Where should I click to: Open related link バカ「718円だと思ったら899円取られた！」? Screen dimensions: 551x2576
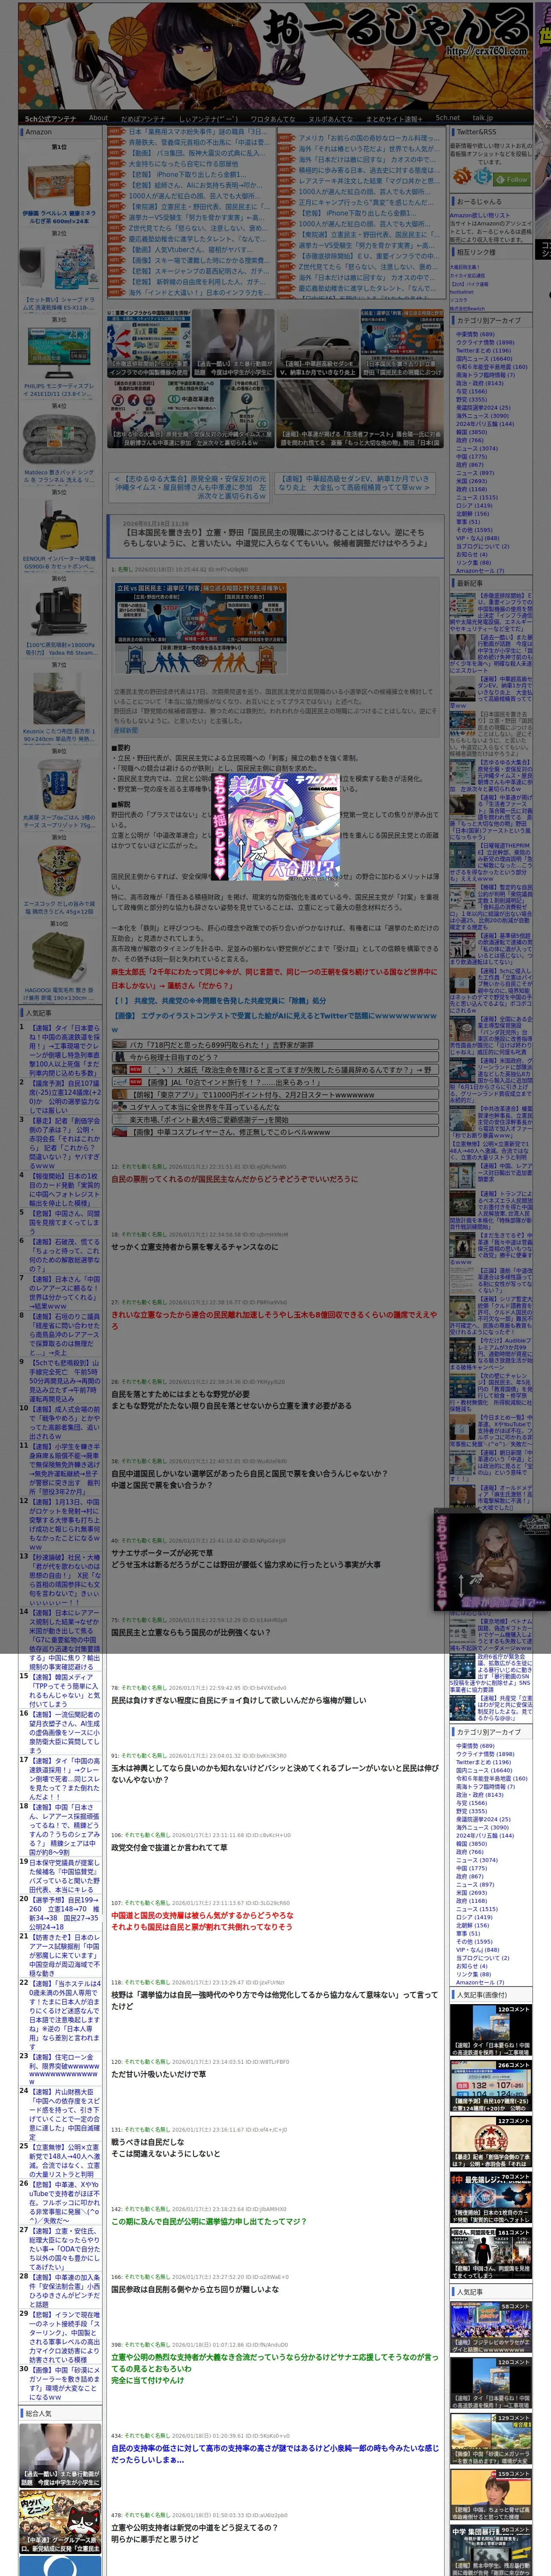(275, 1045)
